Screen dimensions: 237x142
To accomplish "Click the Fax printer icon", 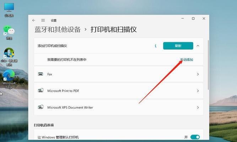I will pos(41,74).
